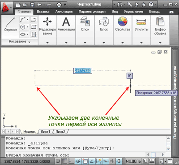
Task: Select the ellipse tool in Рисование panel
Action: pyautogui.click(x=22, y=35)
